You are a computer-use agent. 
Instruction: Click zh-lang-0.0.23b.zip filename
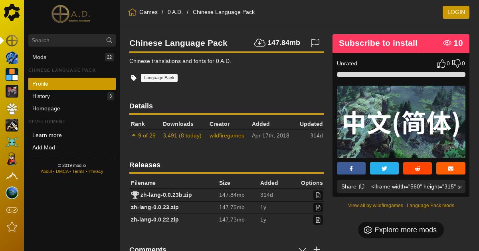click(166, 195)
